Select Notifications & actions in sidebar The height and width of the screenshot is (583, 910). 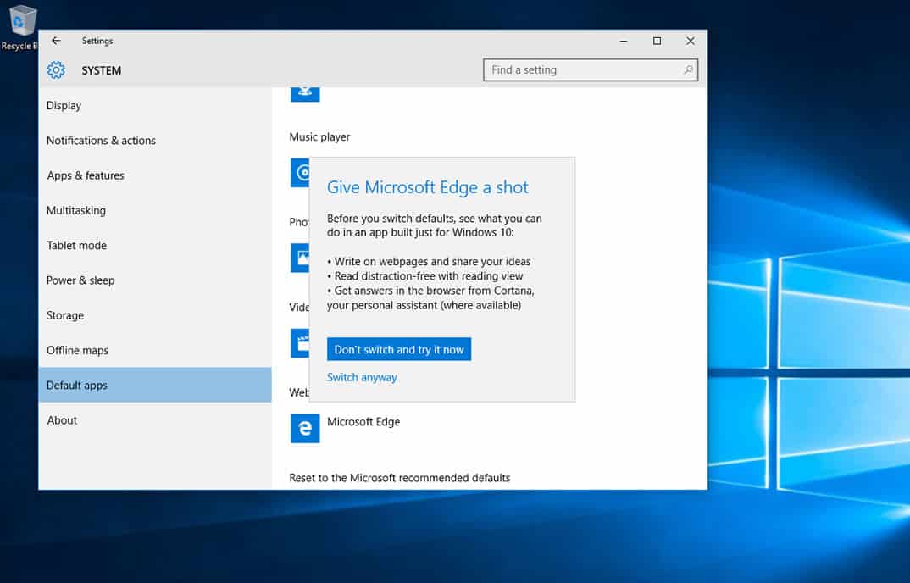coord(101,141)
